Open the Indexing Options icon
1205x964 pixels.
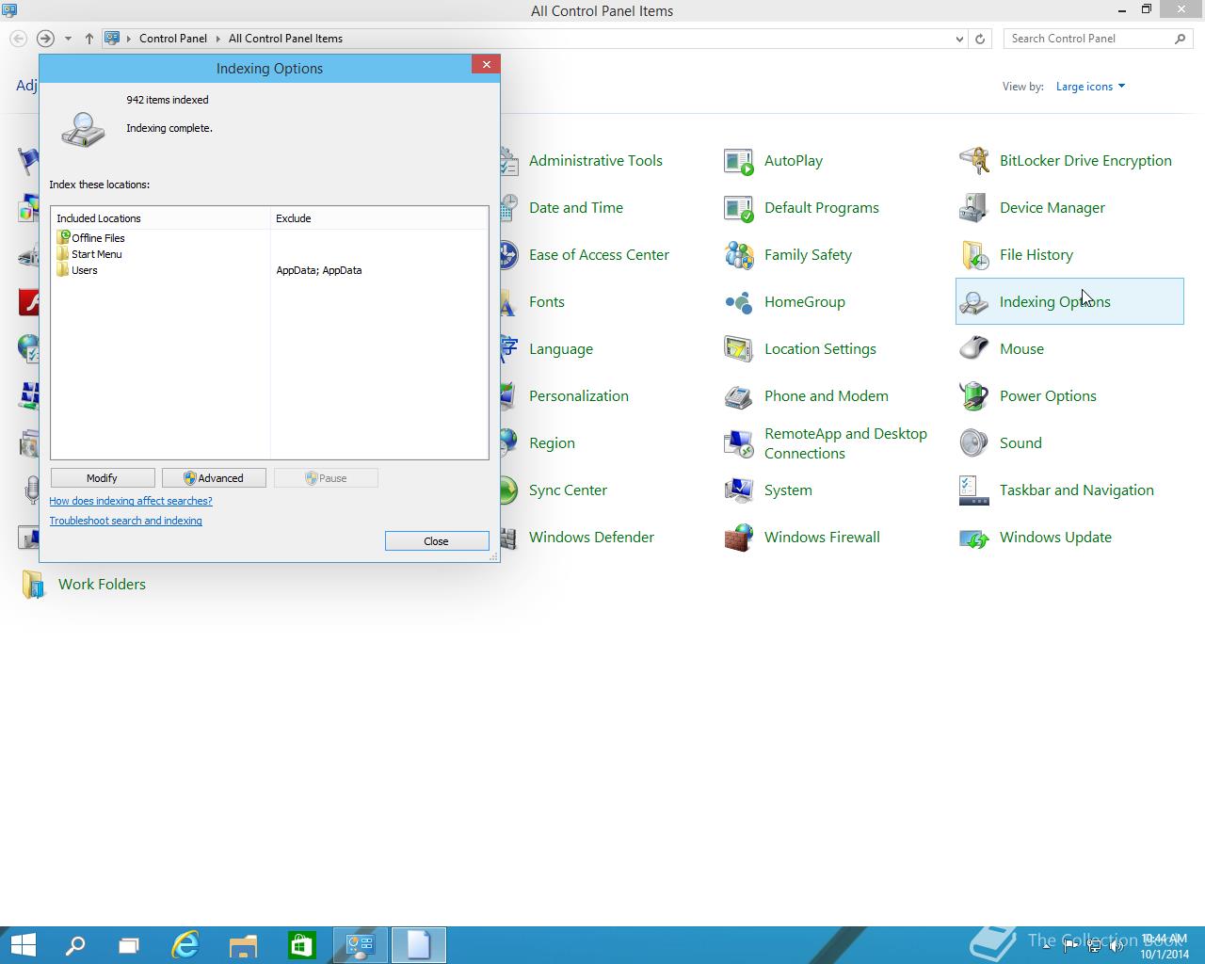974,302
